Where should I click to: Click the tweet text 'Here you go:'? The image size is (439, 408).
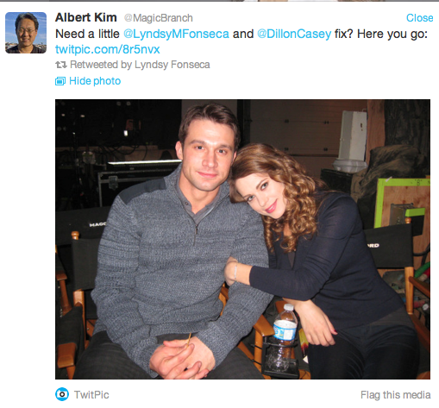pos(392,34)
